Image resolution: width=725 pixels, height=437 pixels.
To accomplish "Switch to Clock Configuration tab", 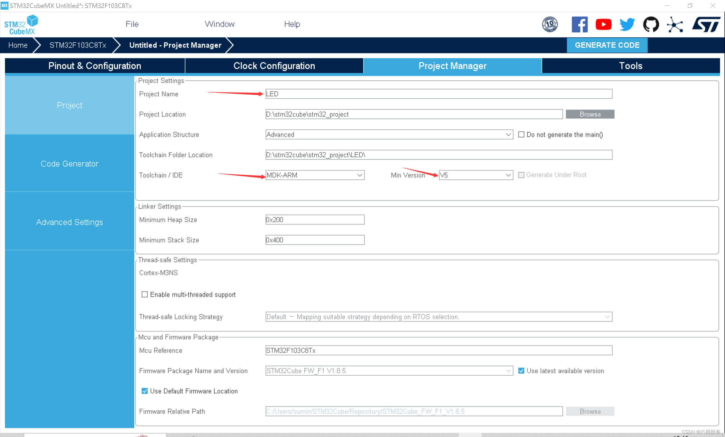I will click(x=274, y=66).
